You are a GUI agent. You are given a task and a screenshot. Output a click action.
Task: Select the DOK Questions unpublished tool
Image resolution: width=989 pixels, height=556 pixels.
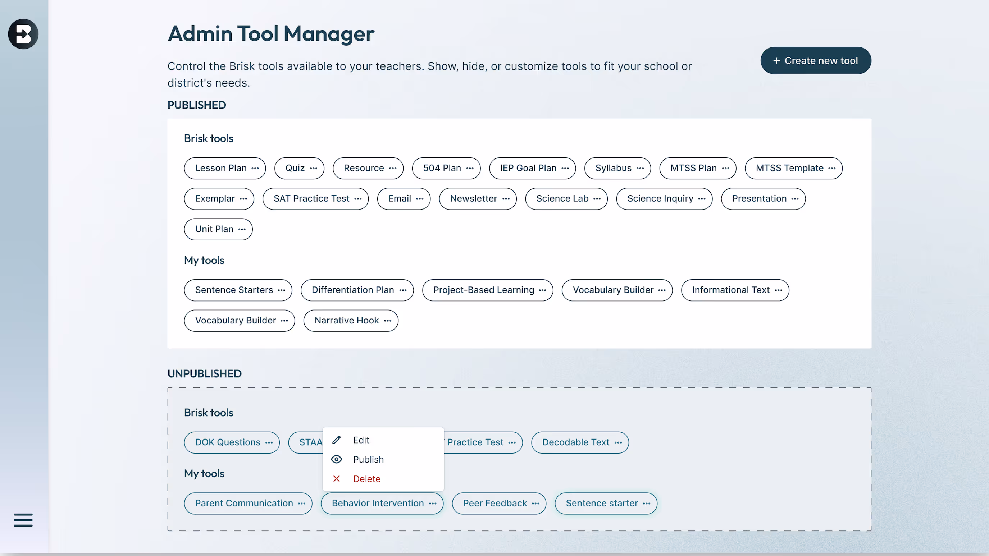[x=227, y=442]
